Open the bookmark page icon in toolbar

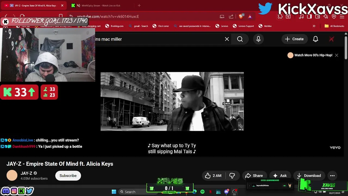pos(61,16)
